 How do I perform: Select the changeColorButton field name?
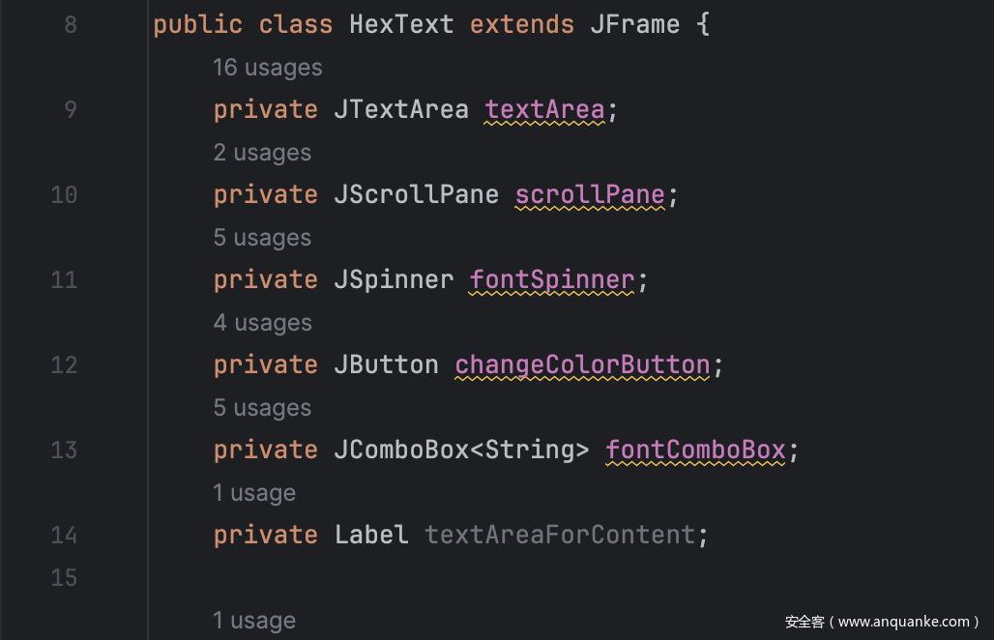coord(582,364)
